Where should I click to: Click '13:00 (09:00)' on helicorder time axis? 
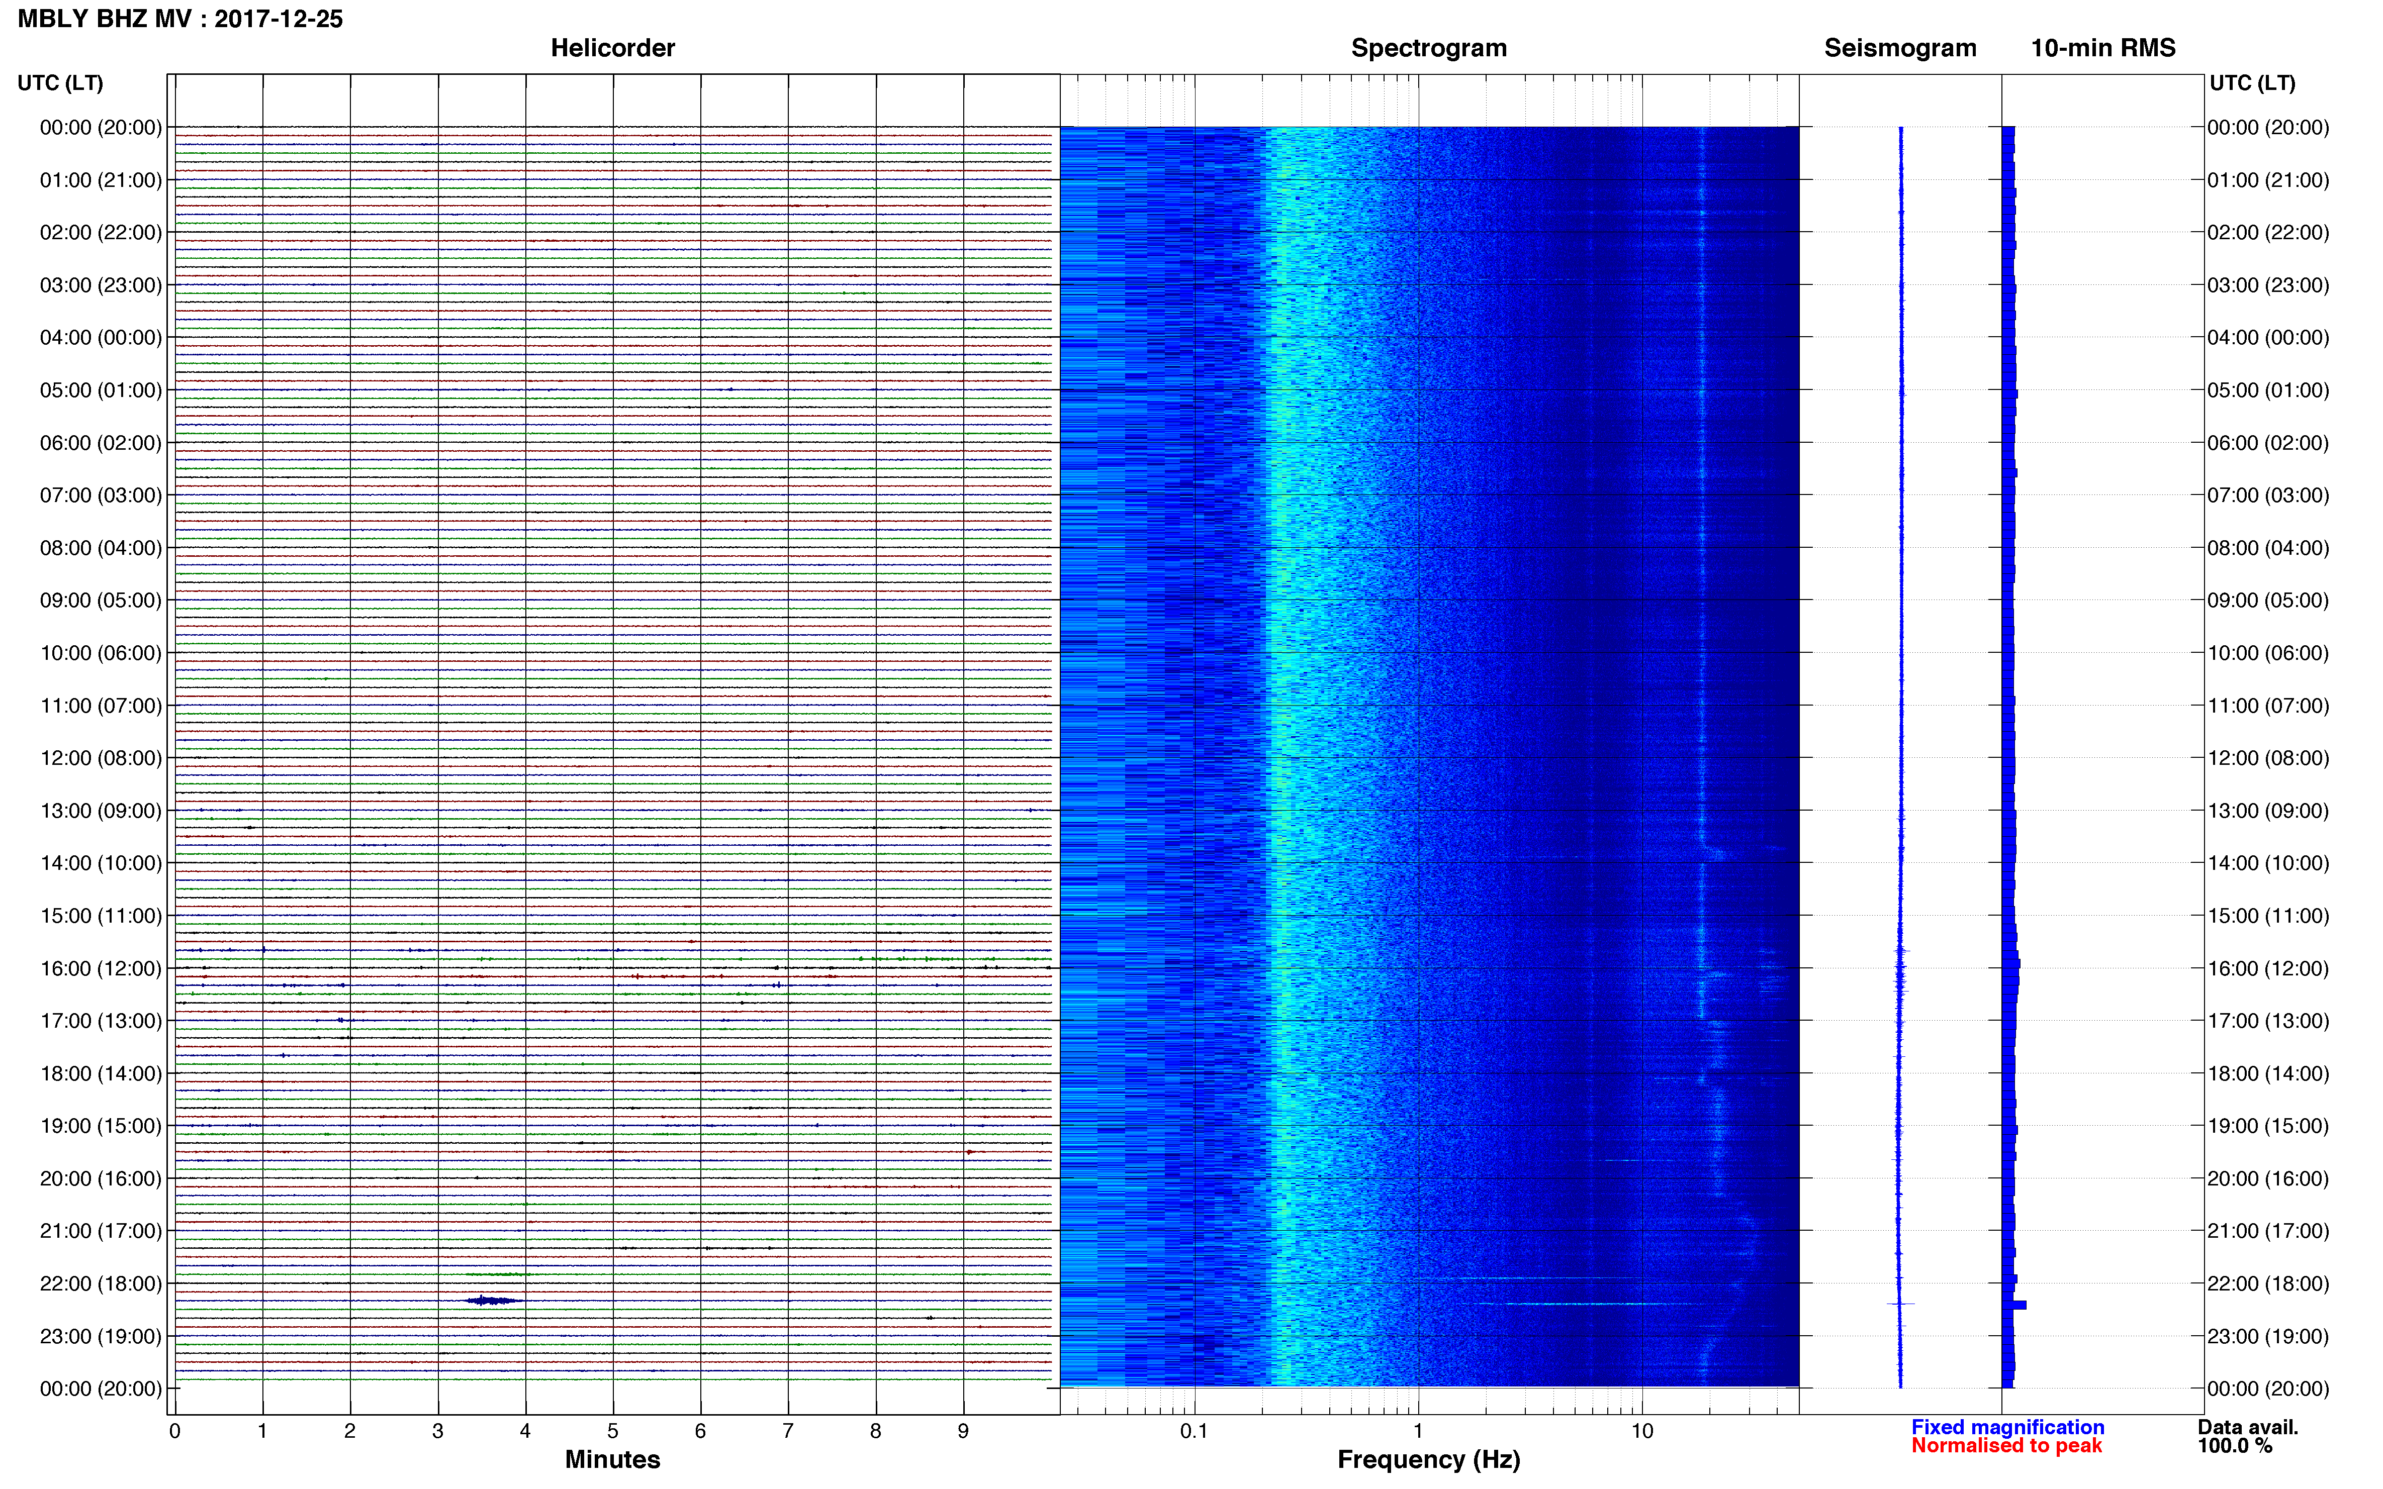(101, 812)
